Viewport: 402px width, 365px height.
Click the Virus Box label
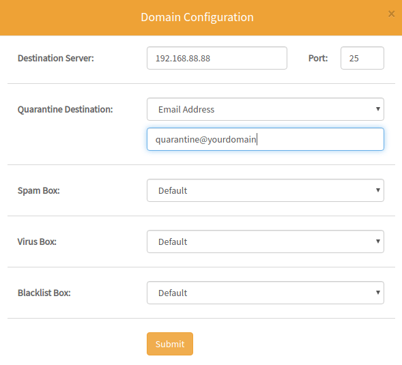(x=37, y=242)
